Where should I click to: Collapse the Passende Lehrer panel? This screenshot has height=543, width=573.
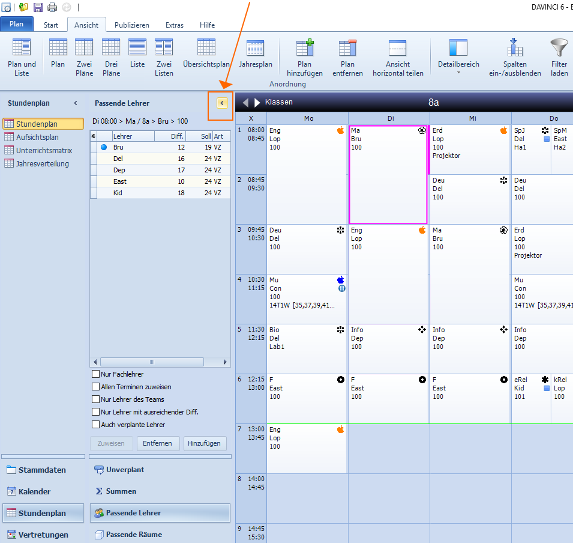(x=222, y=103)
